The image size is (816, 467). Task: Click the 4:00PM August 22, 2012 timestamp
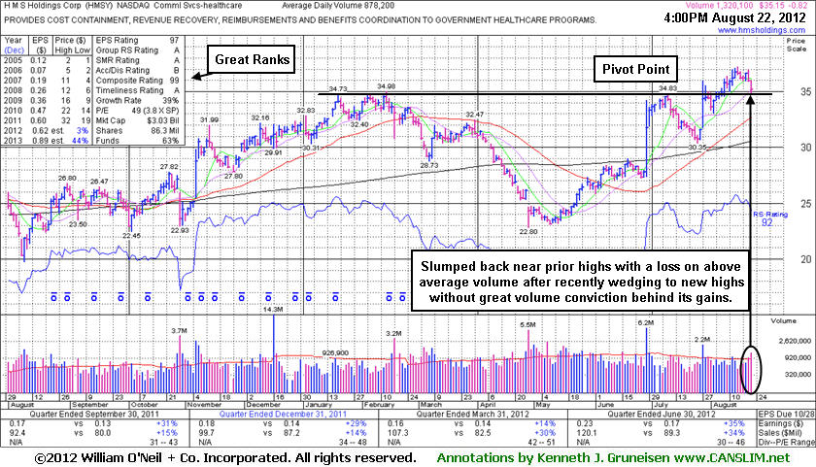(734, 17)
